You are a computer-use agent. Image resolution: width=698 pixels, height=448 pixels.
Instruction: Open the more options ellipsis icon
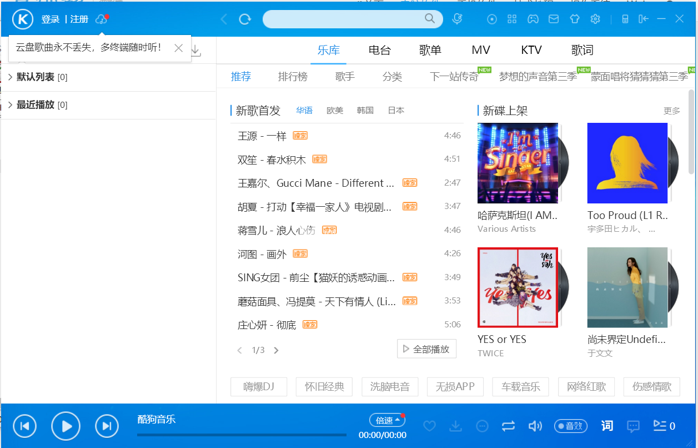pyautogui.click(x=483, y=426)
